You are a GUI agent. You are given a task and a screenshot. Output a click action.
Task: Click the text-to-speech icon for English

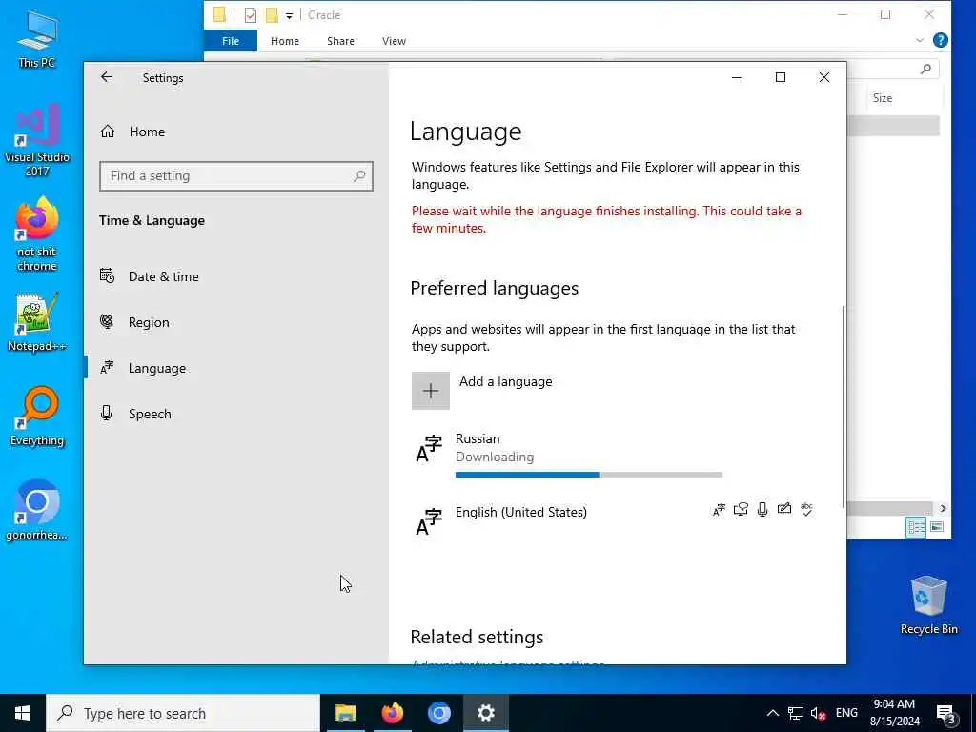point(740,510)
